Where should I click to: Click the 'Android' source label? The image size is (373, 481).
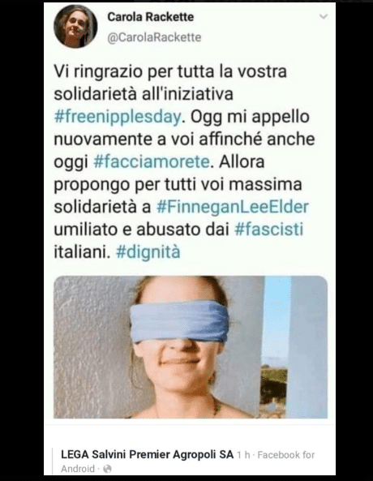click(x=78, y=469)
